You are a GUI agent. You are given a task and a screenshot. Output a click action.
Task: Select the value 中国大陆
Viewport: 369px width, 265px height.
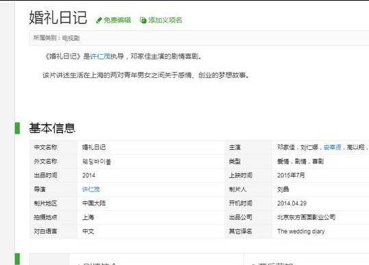click(94, 203)
